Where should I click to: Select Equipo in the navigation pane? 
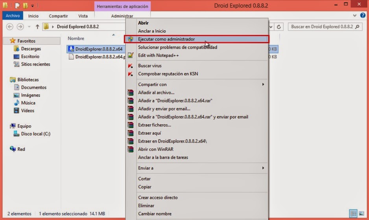tap(24, 126)
